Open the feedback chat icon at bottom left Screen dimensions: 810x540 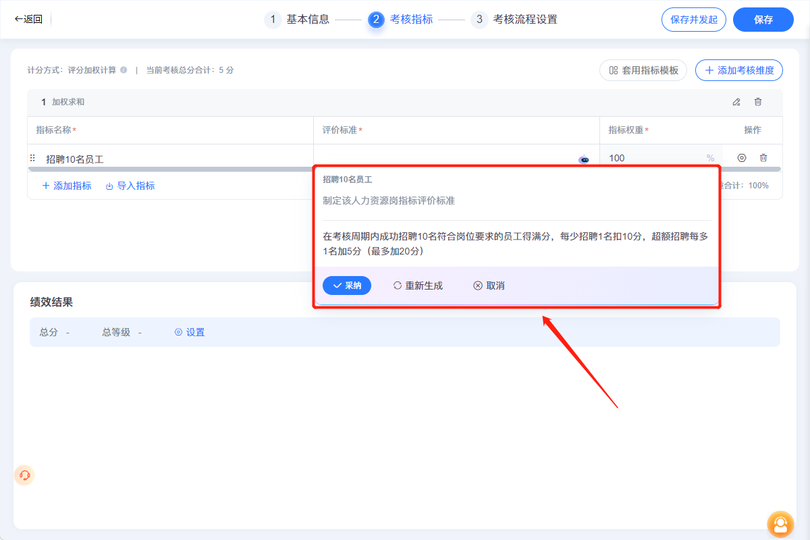[24, 475]
